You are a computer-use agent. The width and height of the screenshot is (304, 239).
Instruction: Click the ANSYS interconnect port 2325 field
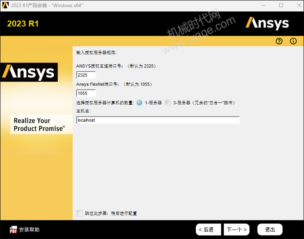pos(86,75)
